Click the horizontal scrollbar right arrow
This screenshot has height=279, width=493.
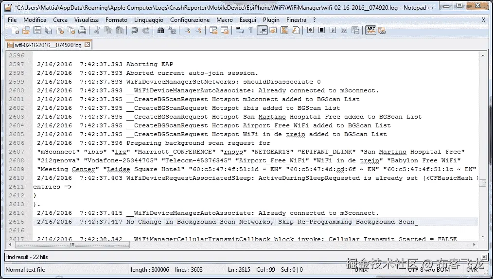474,245
